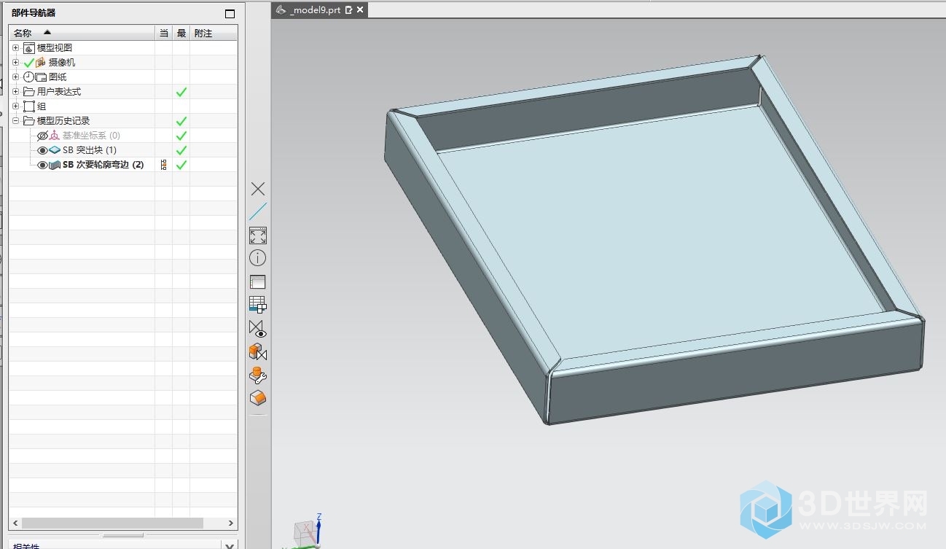Click the 当 column header
Screen dimensions: 946x549
click(164, 33)
